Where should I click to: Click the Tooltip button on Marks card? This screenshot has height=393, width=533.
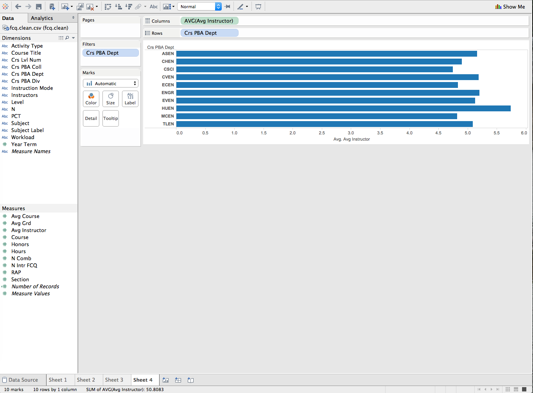click(111, 118)
